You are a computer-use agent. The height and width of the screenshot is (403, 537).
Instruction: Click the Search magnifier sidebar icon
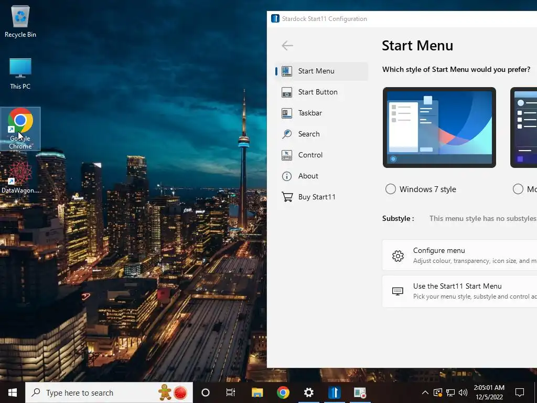coord(287,134)
